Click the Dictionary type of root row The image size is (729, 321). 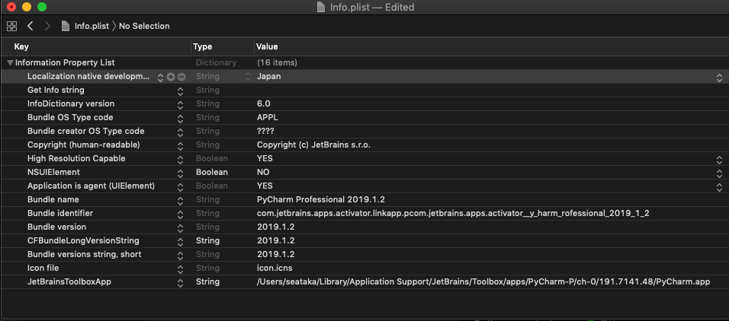pos(216,62)
